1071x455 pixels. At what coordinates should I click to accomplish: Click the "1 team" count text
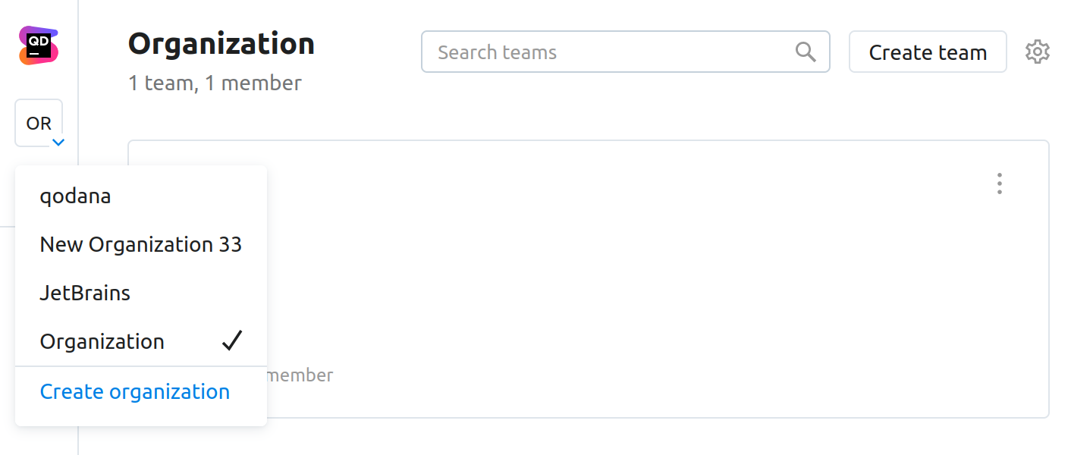click(159, 83)
